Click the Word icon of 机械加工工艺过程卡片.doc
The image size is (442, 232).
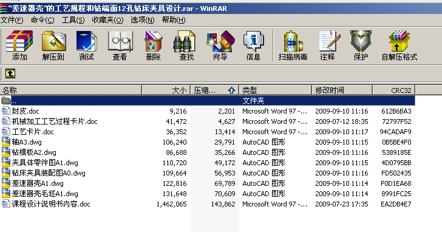click(x=5, y=121)
